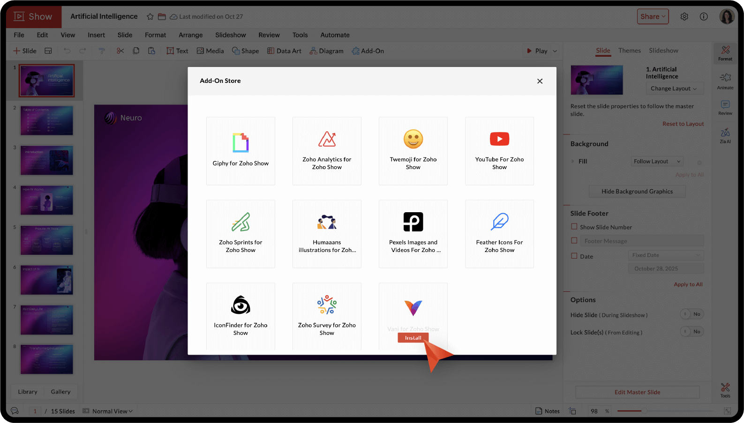The height and width of the screenshot is (423, 744).
Task: Open the Fixed Date dropdown
Action: click(666, 255)
